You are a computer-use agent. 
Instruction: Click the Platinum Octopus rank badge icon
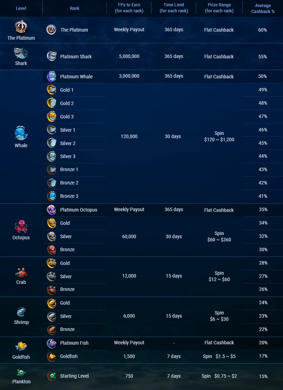pyautogui.click(x=52, y=210)
